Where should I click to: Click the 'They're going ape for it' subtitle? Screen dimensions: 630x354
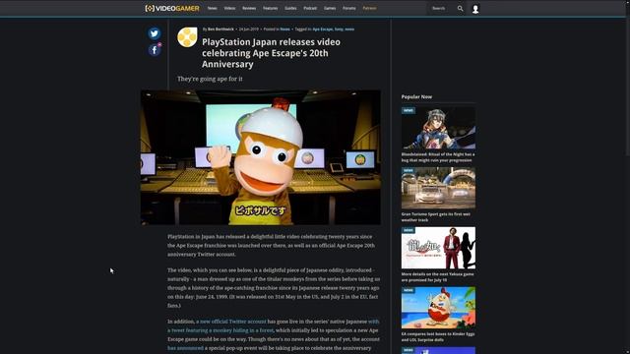pos(210,79)
